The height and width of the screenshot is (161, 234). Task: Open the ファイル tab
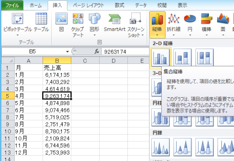pos(12,5)
